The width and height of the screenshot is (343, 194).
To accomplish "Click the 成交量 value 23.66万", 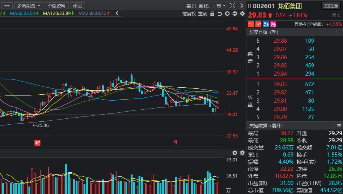I will (x=284, y=148).
